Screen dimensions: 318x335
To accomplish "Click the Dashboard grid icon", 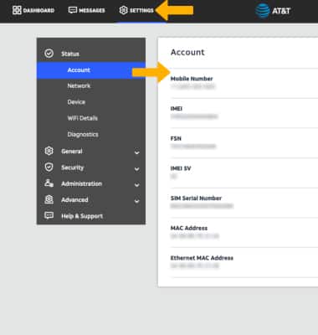I will [17, 10].
